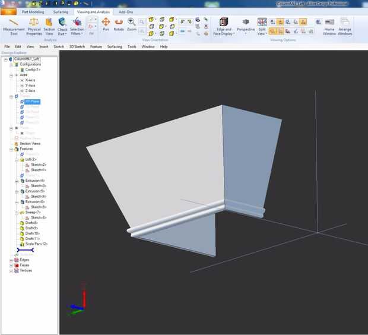
Task: Open the Window menu
Action: [x=148, y=46]
